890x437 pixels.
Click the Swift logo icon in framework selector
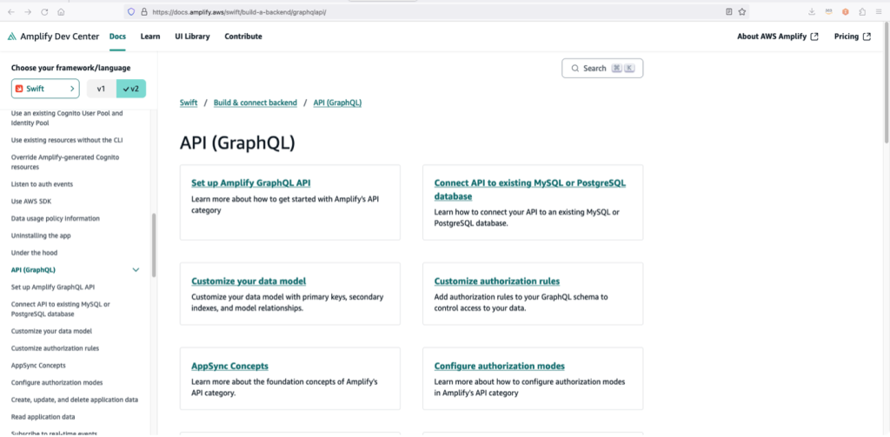[x=19, y=89]
